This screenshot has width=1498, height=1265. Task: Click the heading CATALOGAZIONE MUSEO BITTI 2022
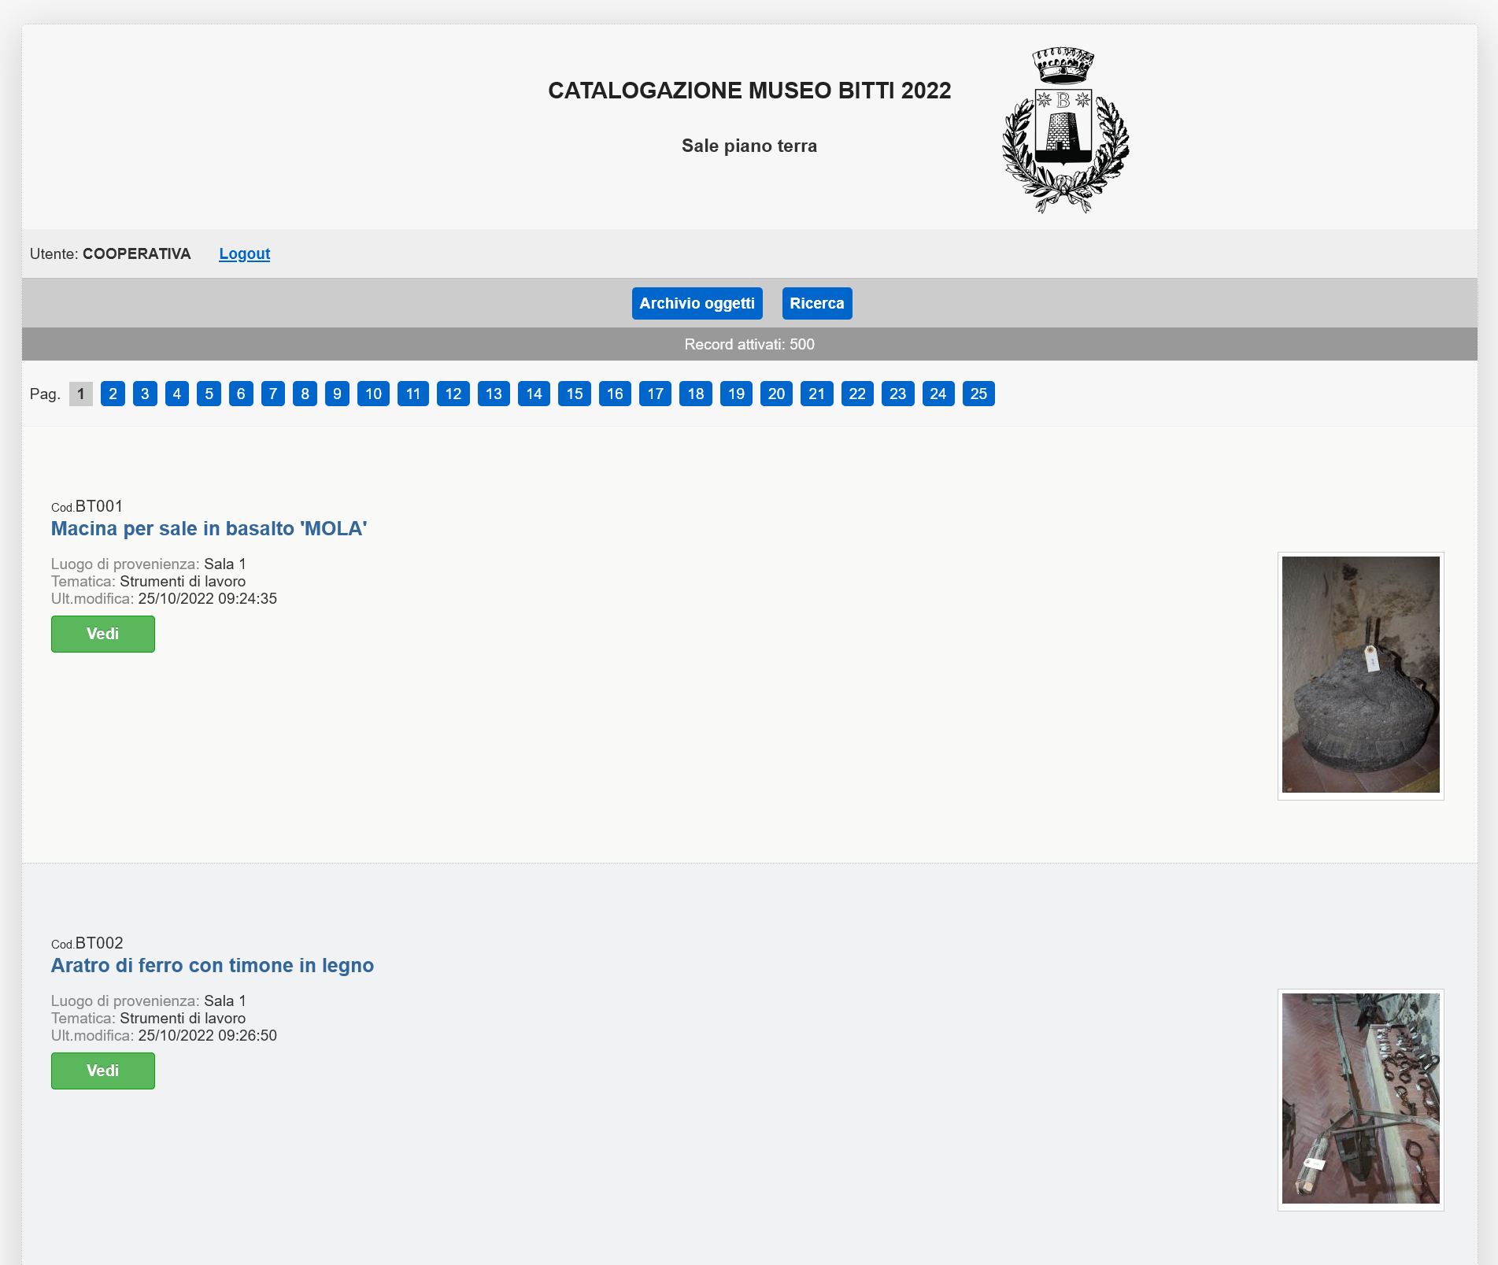(749, 91)
